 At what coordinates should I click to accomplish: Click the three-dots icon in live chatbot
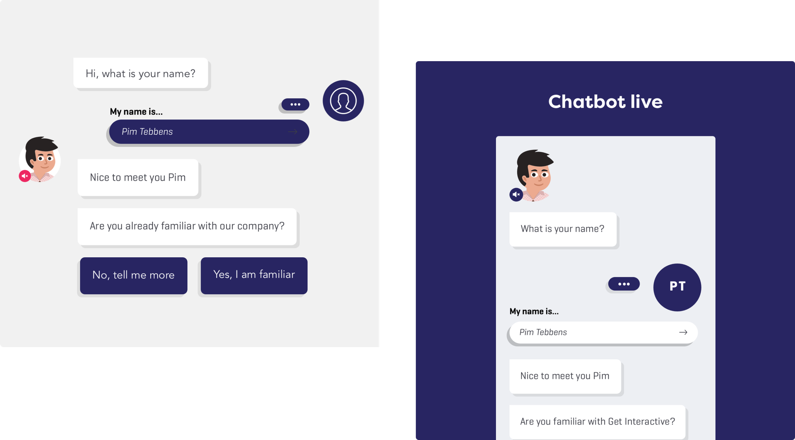click(623, 284)
